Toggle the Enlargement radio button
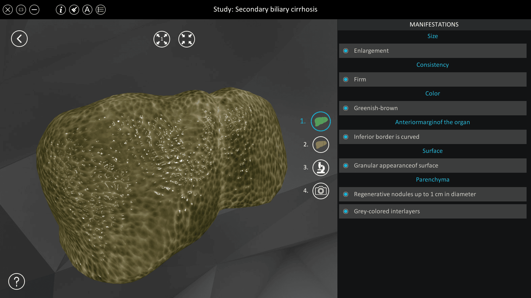Viewport: 531px width, 298px height. point(346,51)
